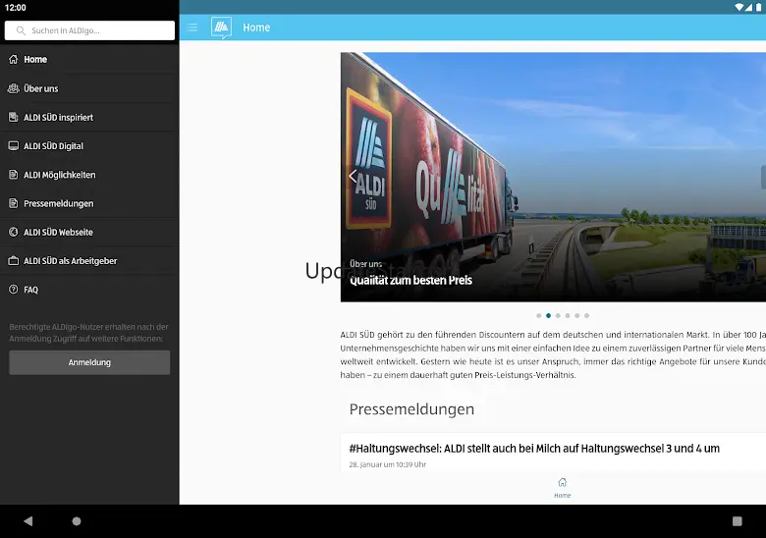
Task: Click the Über uns people icon
Action: pos(14,88)
